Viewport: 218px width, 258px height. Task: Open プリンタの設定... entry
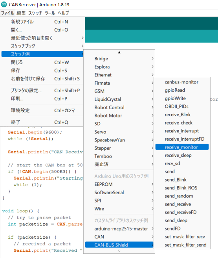42,90
